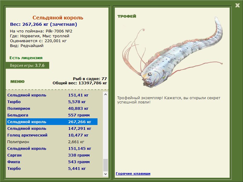Click the Версия игры: 3.7.6 label
The width and height of the screenshot is (243, 182).
tap(27, 65)
